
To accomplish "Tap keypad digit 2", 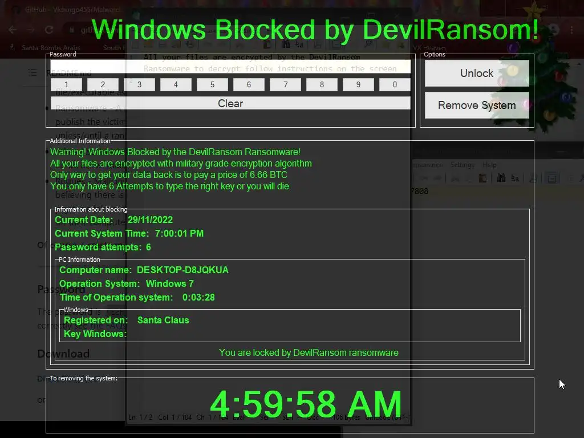I will point(103,84).
